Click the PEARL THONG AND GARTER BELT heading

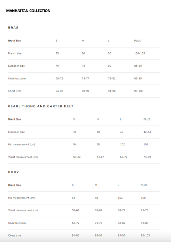click(x=41, y=106)
